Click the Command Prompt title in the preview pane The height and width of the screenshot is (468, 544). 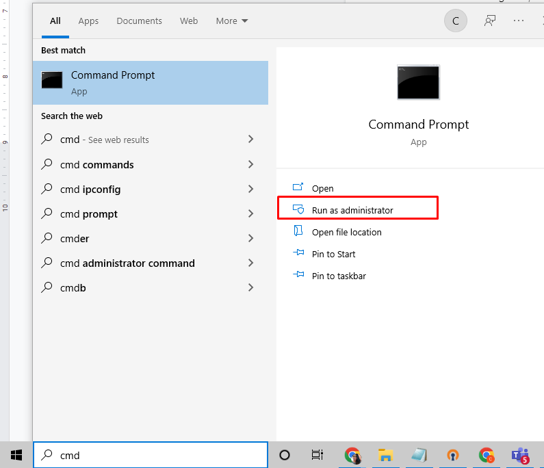(x=418, y=125)
